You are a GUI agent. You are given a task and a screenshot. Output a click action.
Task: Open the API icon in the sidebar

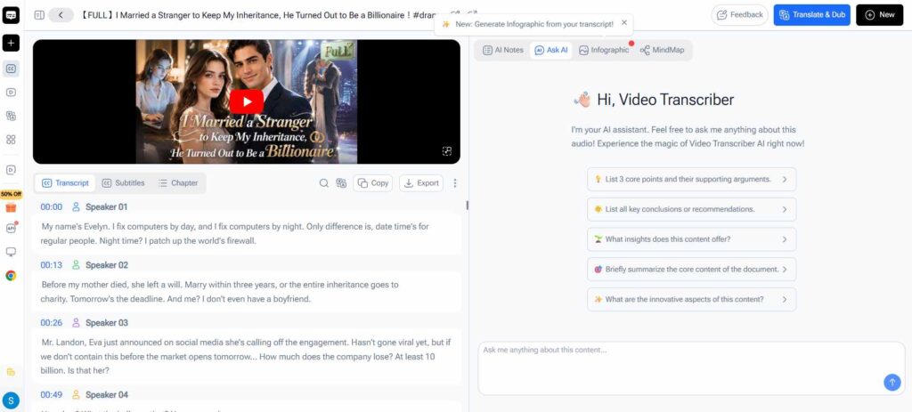pyautogui.click(x=11, y=228)
